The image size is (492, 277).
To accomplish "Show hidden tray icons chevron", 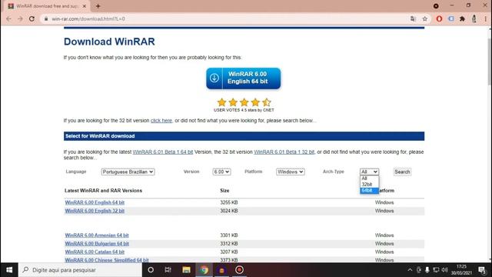I will [x=410, y=270].
